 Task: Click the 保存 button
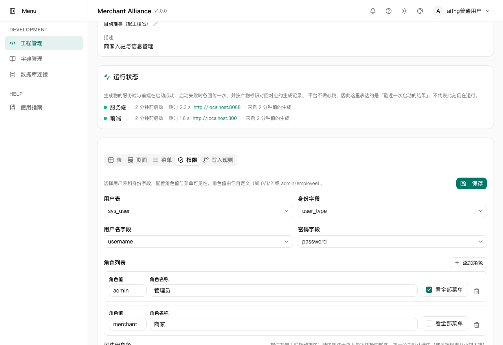click(472, 183)
